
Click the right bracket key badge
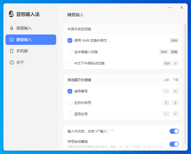(175, 103)
